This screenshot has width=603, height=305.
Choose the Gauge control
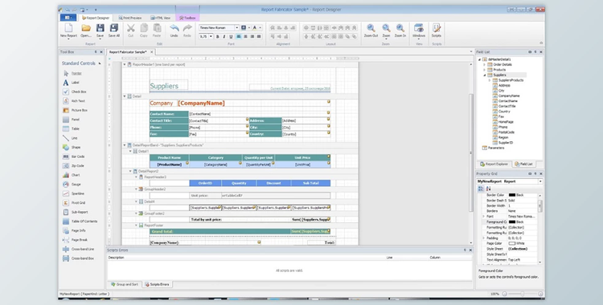(72, 184)
